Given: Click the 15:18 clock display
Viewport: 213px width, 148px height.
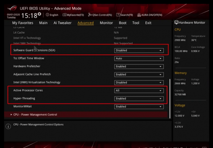Looking at the screenshot, I should (29, 16).
